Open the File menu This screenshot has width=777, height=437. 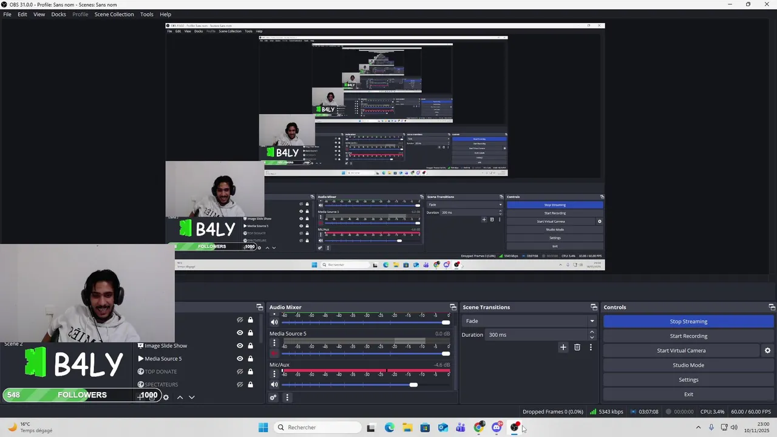click(x=7, y=14)
